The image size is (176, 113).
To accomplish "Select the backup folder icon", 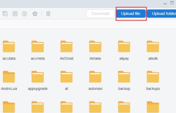I will coord(124,77).
